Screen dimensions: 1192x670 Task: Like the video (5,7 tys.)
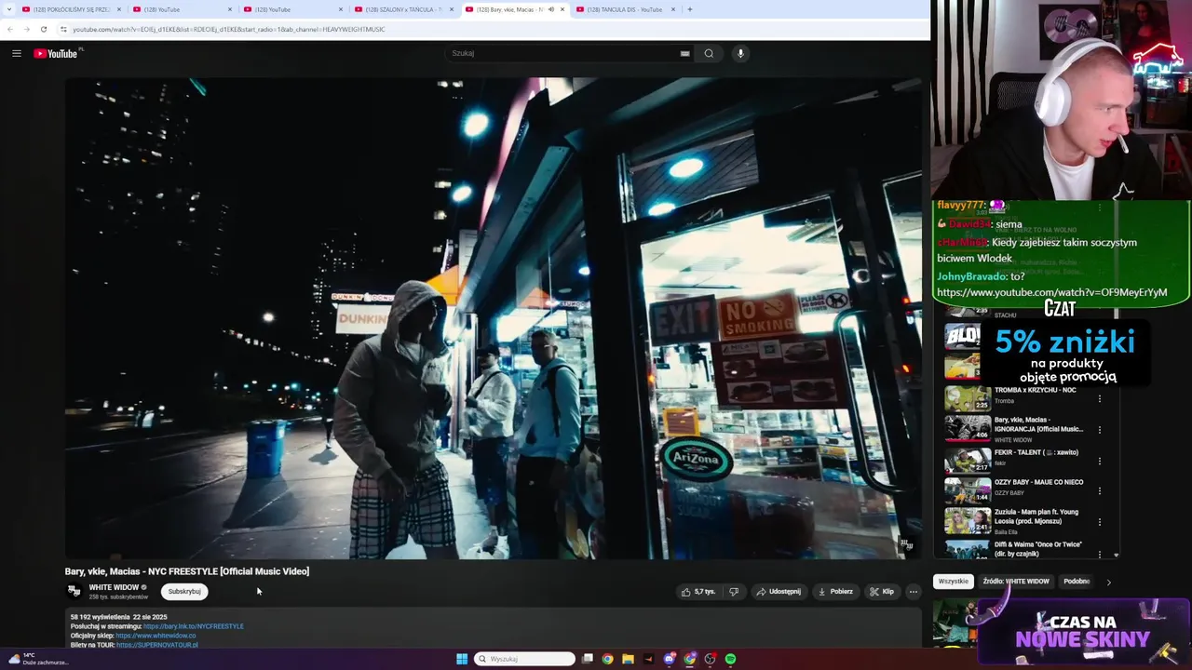tap(698, 591)
